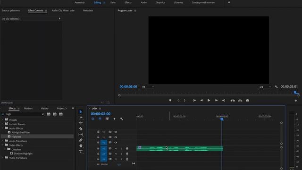Toggle visibility of track V1

coord(116,143)
